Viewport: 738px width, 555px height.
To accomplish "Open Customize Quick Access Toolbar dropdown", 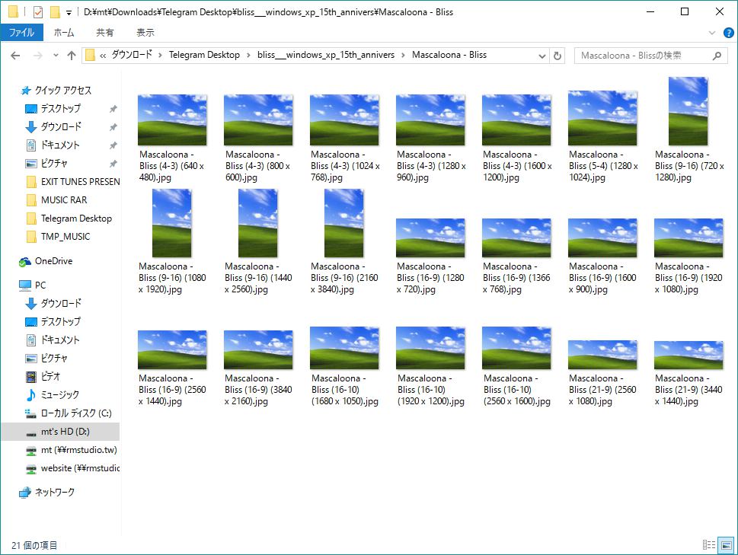I will tap(69, 12).
